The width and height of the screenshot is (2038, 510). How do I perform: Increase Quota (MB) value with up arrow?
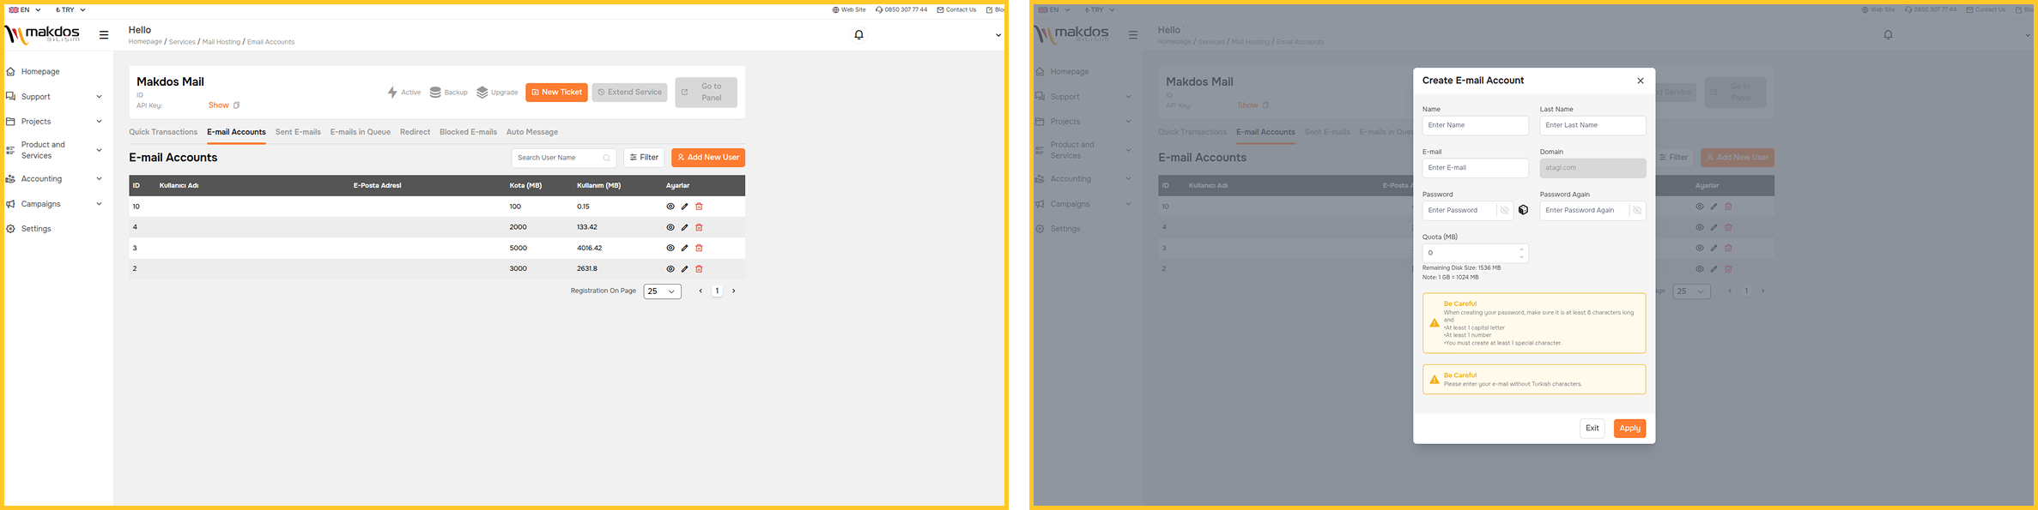coord(1521,249)
